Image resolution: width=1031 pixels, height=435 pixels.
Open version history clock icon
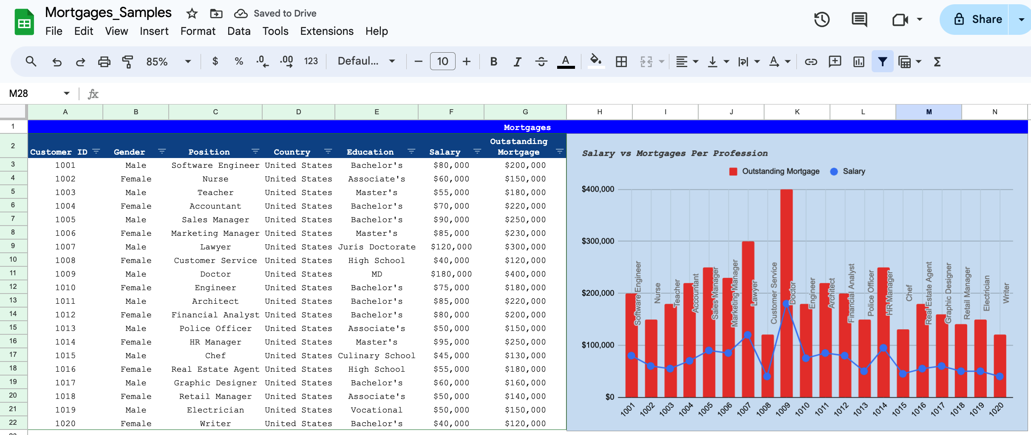pos(821,20)
